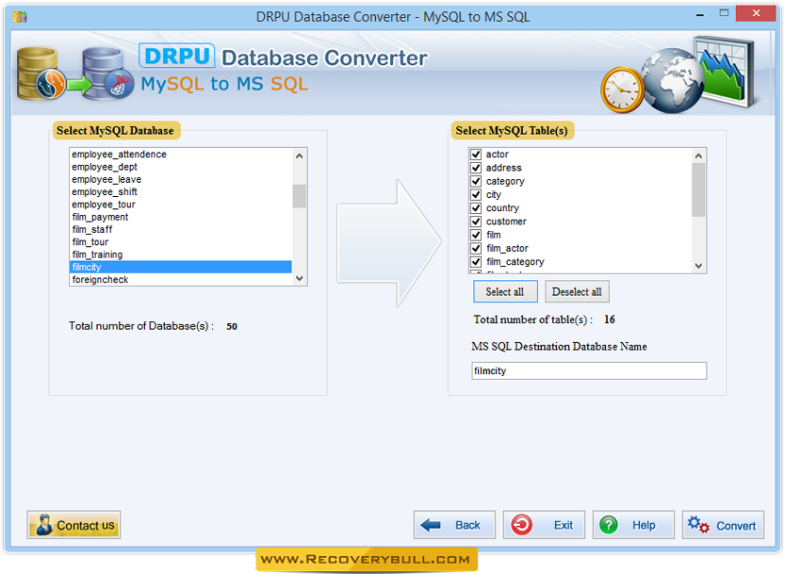Select foreigncheck database
Image resolution: width=785 pixels, height=574 pixels.
181,280
